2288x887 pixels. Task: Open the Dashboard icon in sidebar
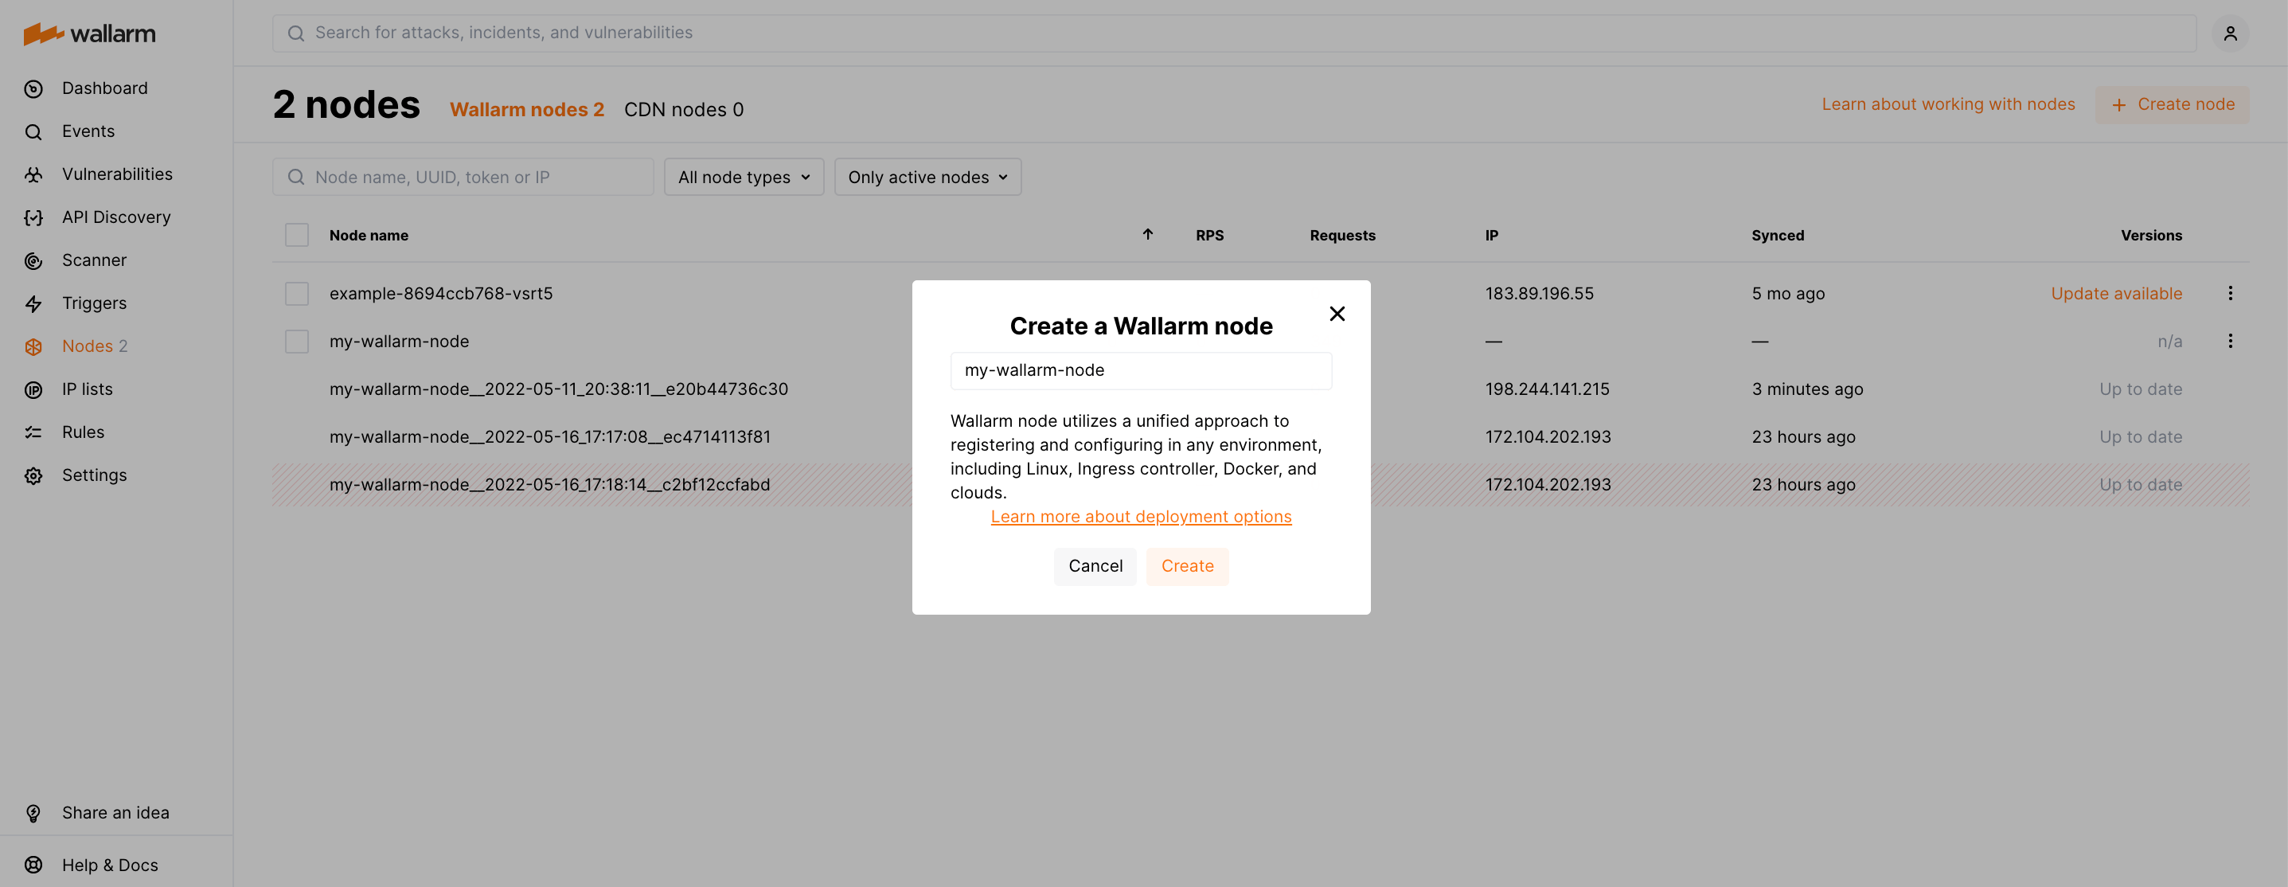point(33,88)
